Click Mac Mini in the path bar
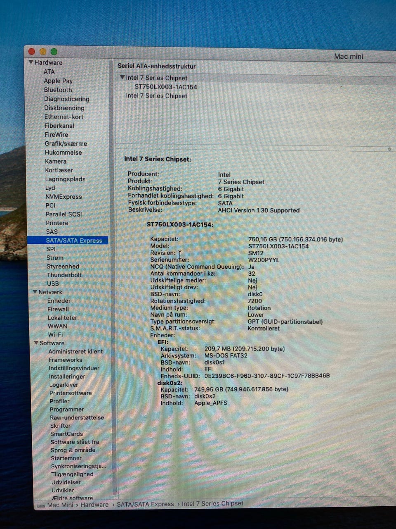 click(x=60, y=505)
